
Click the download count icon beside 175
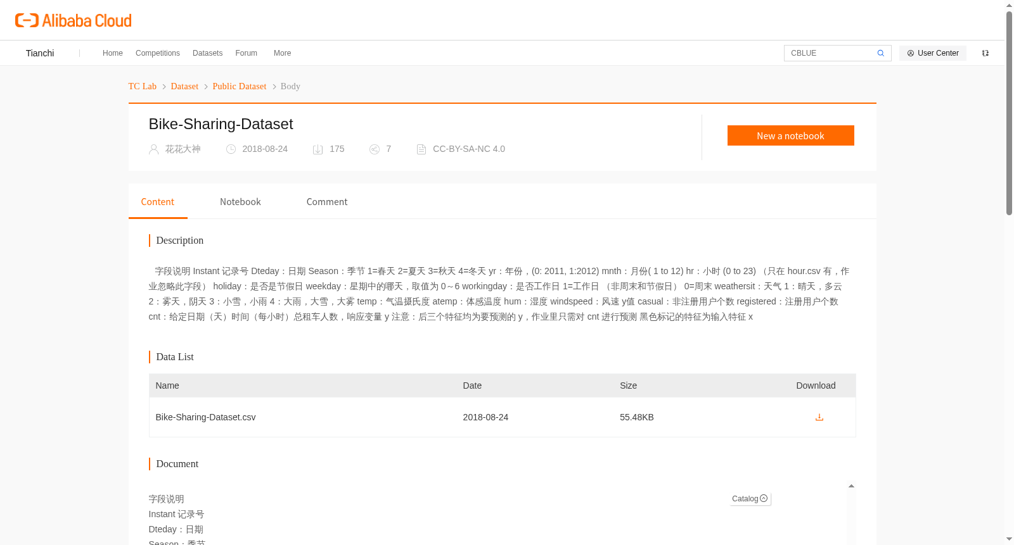tap(318, 149)
